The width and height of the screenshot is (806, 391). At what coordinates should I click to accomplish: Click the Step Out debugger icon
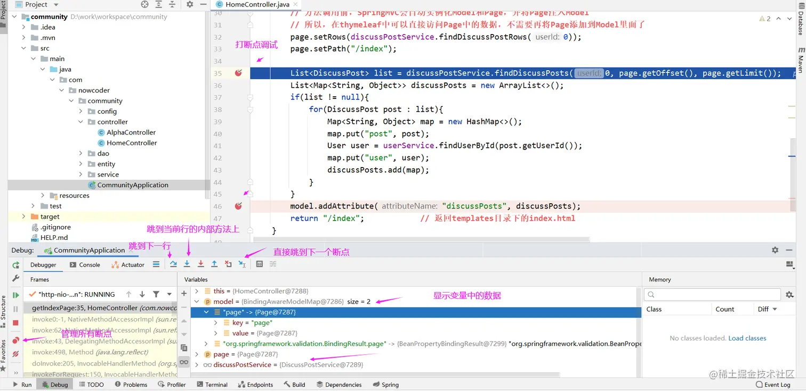click(214, 264)
